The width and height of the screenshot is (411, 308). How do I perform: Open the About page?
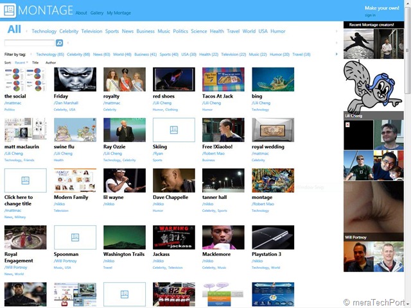click(x=82, y=13)
